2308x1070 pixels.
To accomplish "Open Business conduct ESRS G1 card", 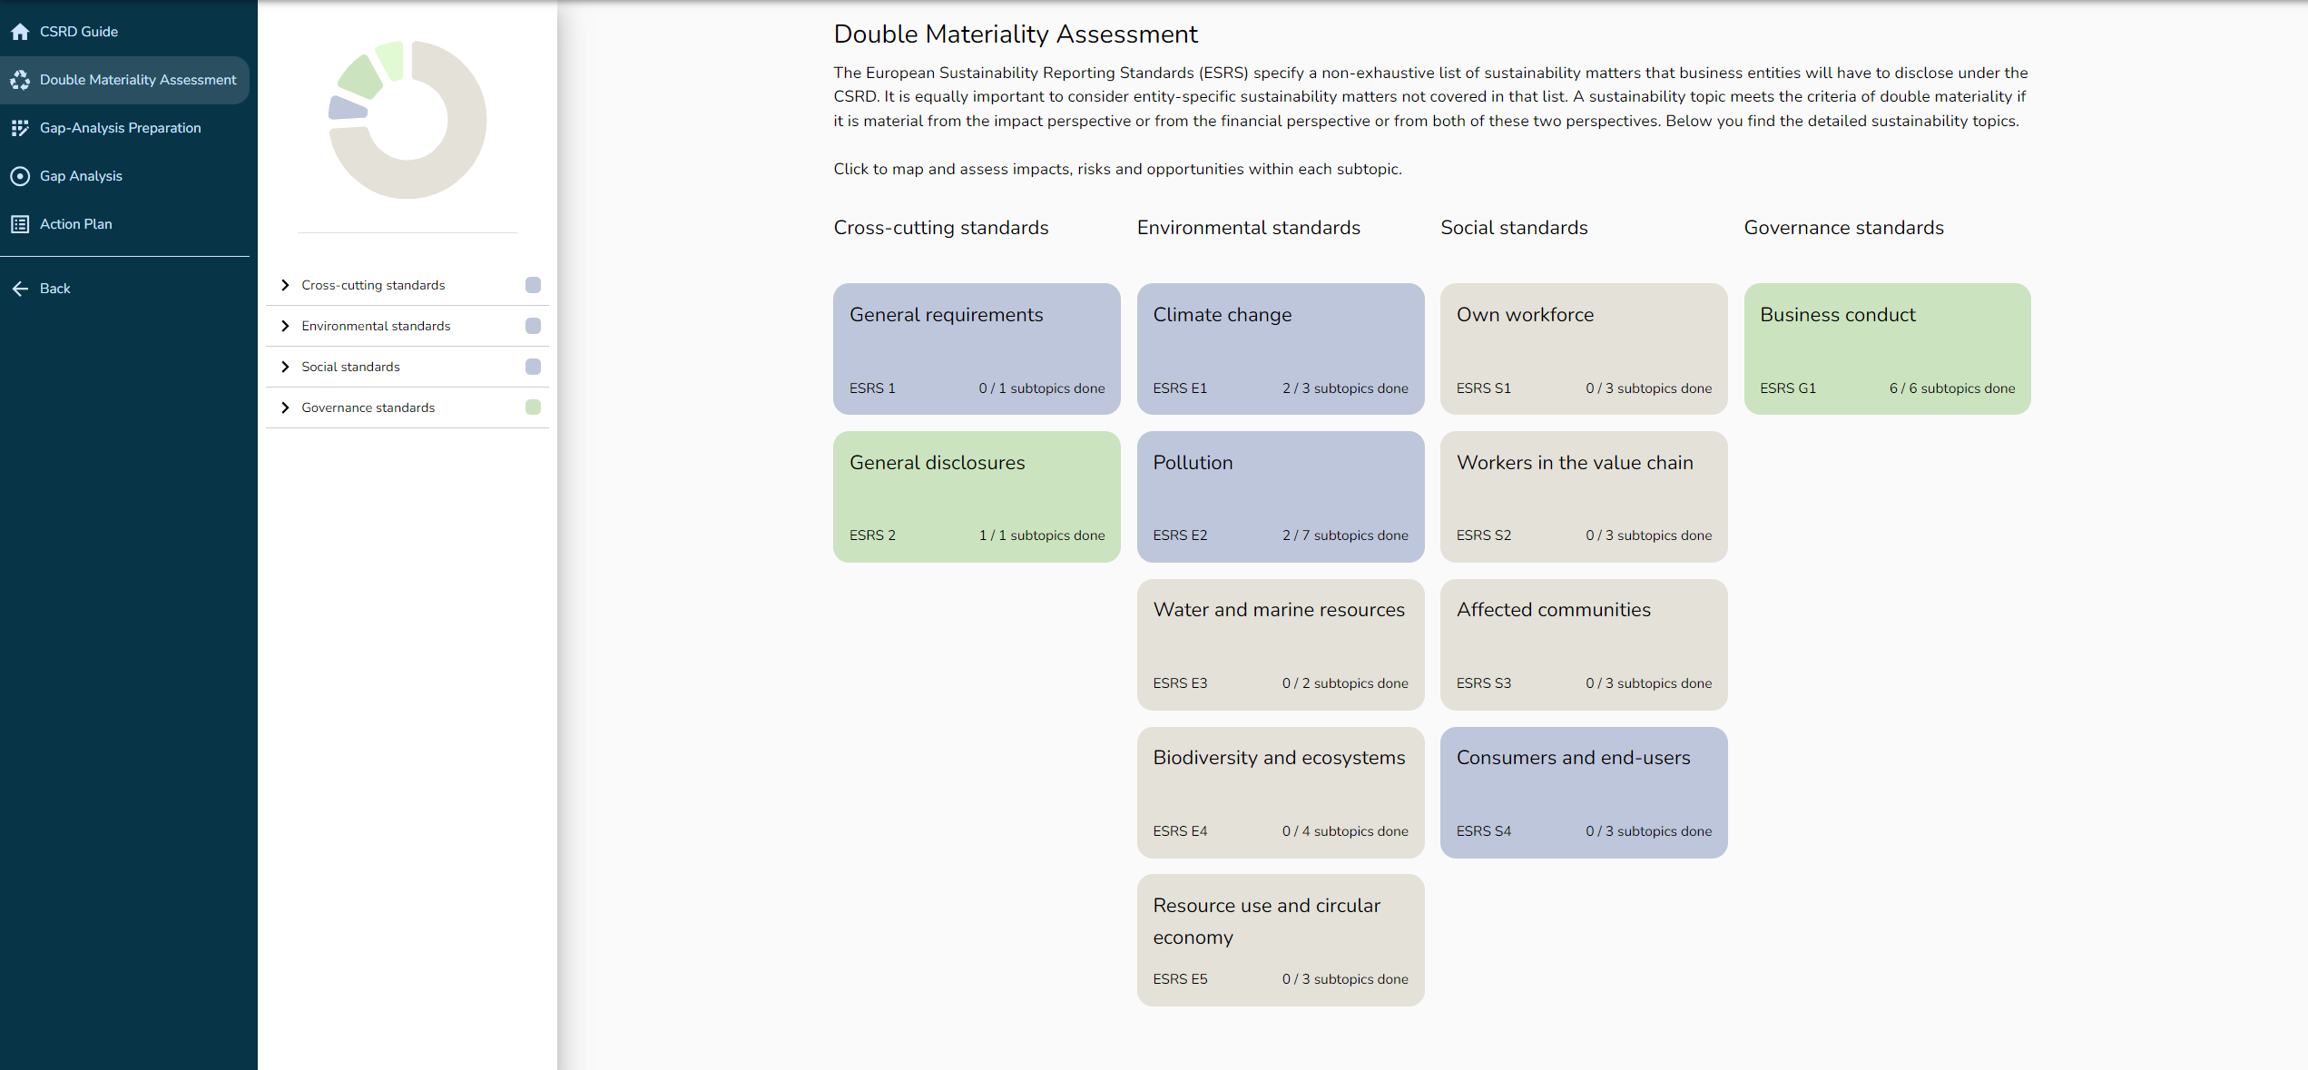I will (1888, 348).
